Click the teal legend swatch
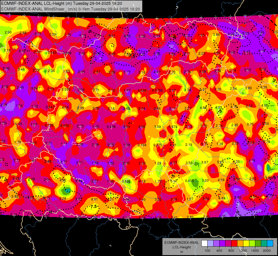 264,243
